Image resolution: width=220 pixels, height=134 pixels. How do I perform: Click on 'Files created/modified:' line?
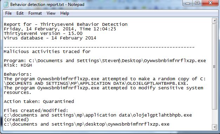[x=36, y=111]
